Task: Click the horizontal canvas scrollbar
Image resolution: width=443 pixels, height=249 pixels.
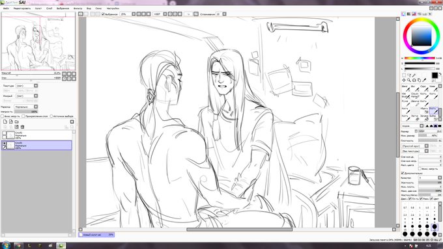Action: (x=239, y=229)
